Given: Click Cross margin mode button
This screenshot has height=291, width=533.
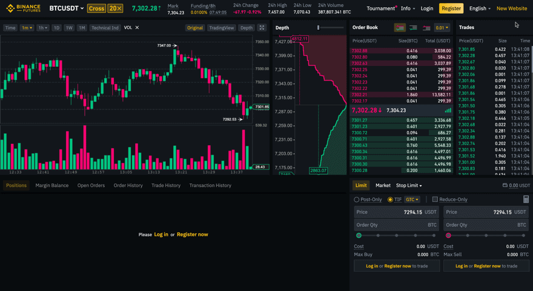Looking at the screenshot, I should click(x=96, y=8).
